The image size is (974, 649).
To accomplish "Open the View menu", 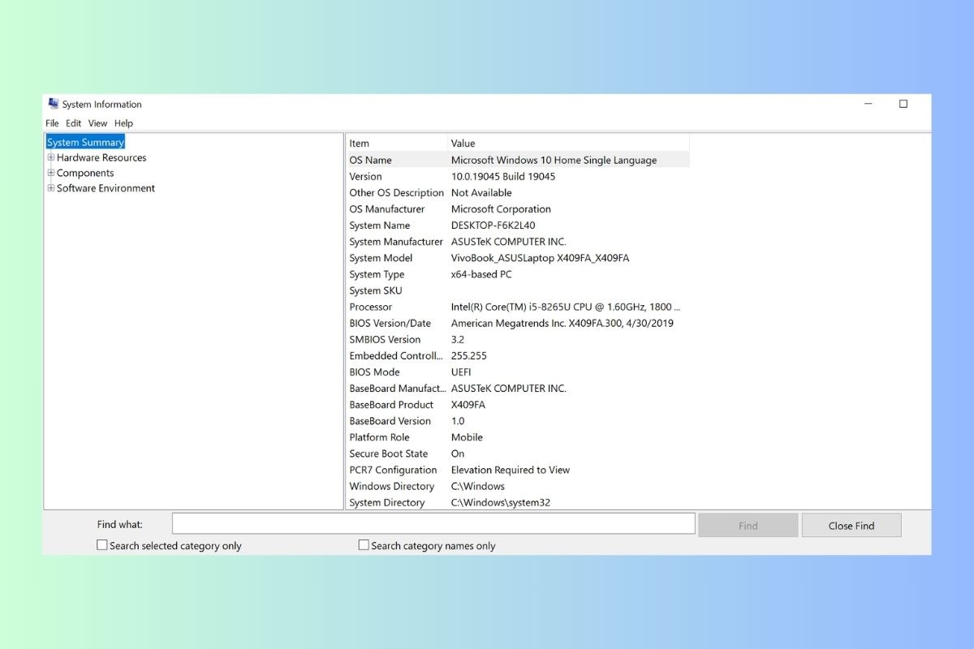I will pos(97,123).
